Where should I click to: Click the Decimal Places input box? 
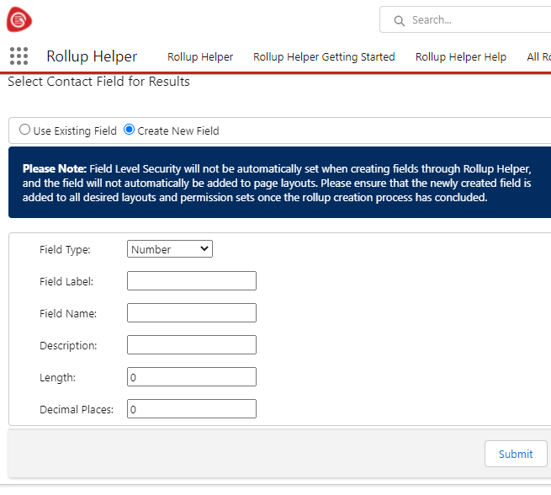click(x=192, y=409)
